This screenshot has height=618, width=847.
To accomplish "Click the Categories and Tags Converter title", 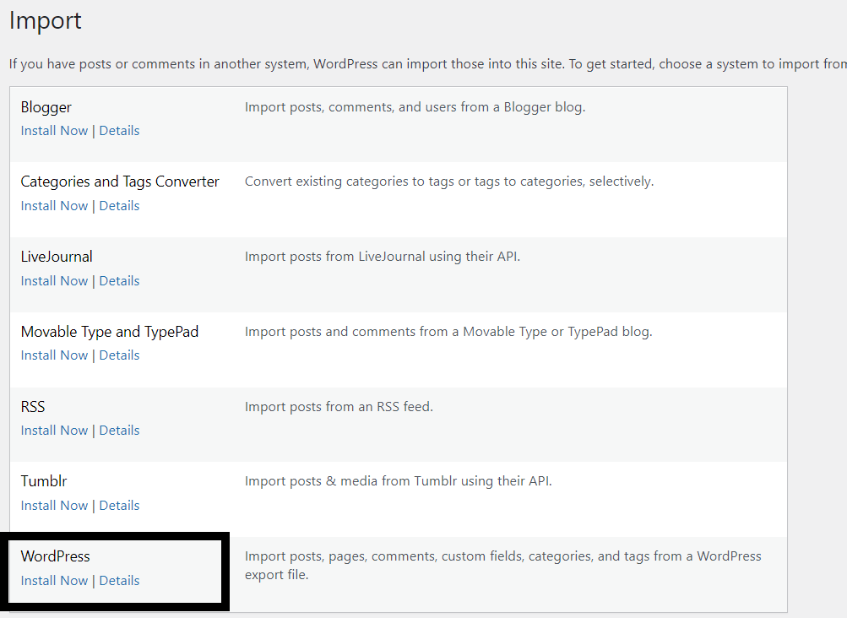I will point(120,182).
